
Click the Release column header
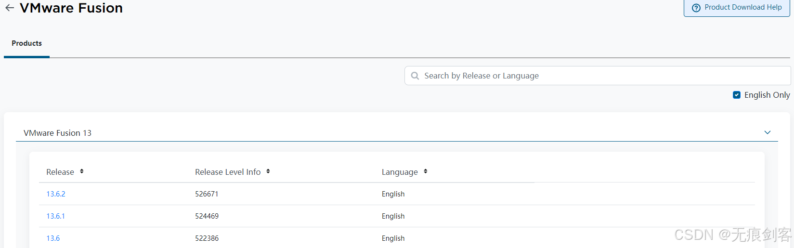60,172
